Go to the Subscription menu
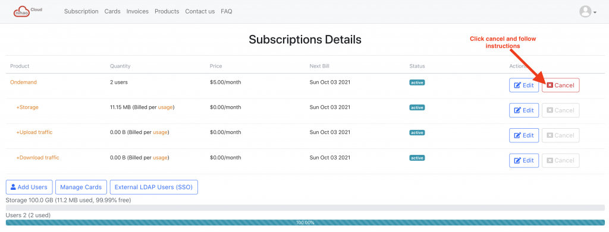This screenshot has width=609, height=232. click(x=81, y=12)
